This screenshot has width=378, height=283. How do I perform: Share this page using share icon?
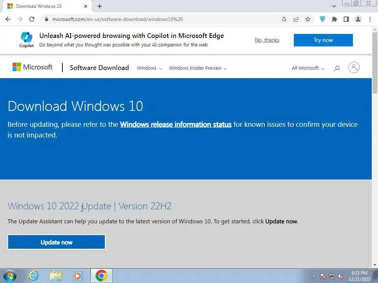(x=296, y=19)
